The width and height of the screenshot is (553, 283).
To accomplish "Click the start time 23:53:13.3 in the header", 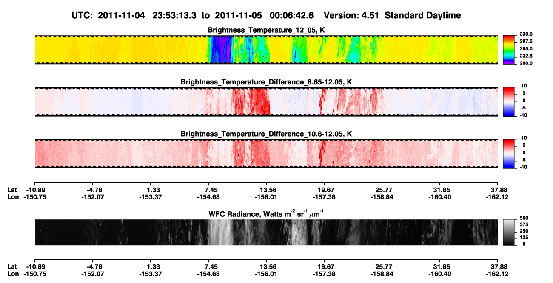I will tap(174, 15).
